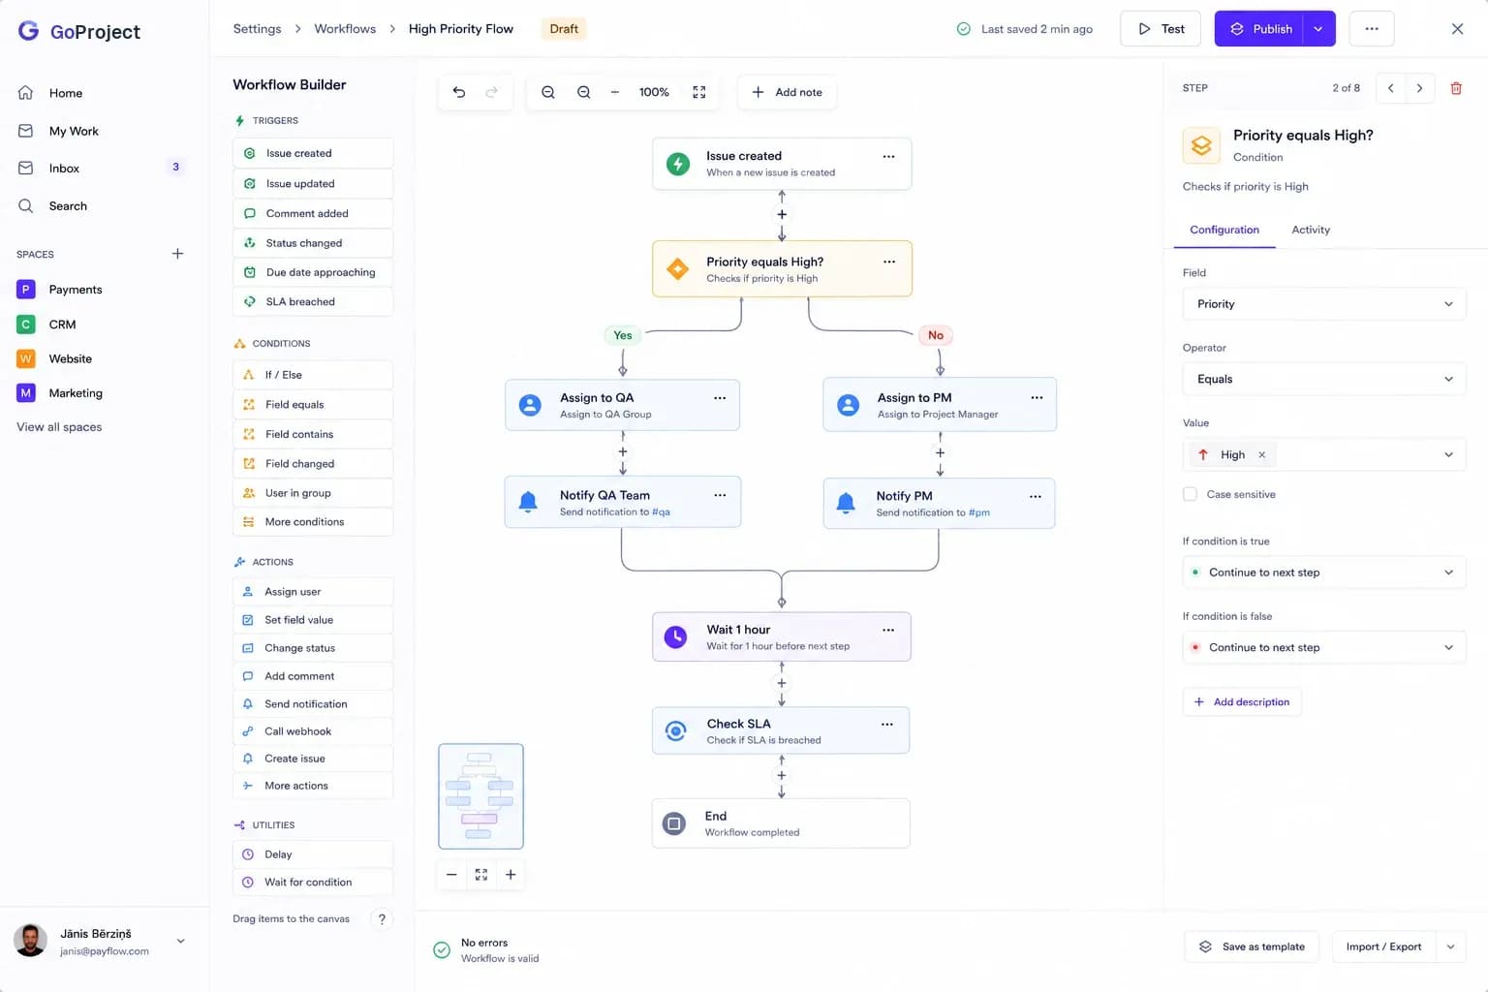Click the Publish button
Screen dimensions: 1488x992
[x=1259, y=29]
